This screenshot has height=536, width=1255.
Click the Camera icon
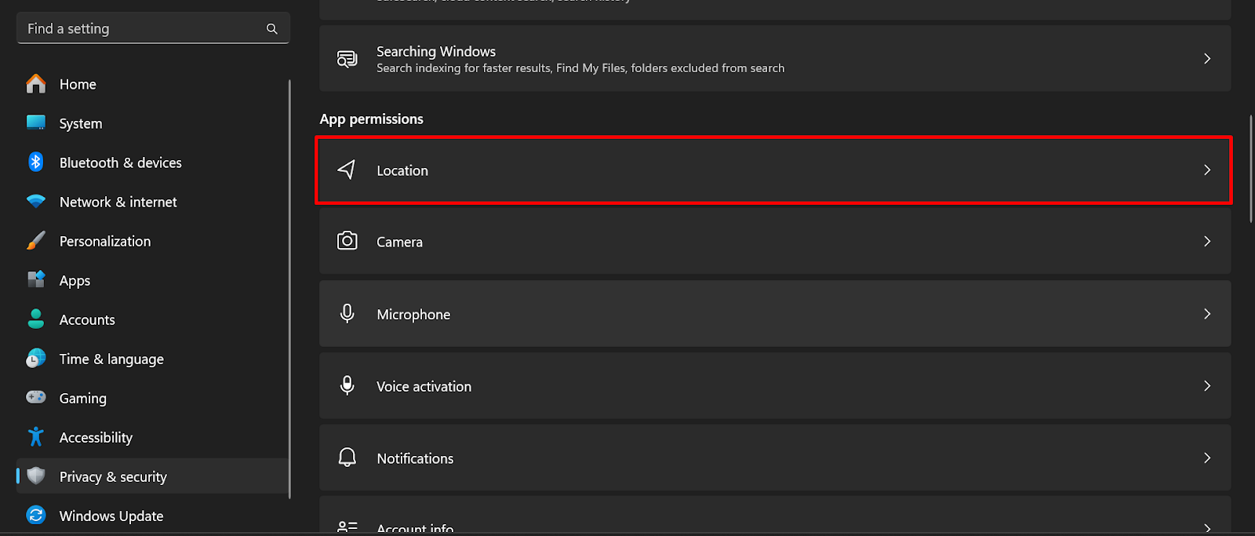tap(347, 241)
